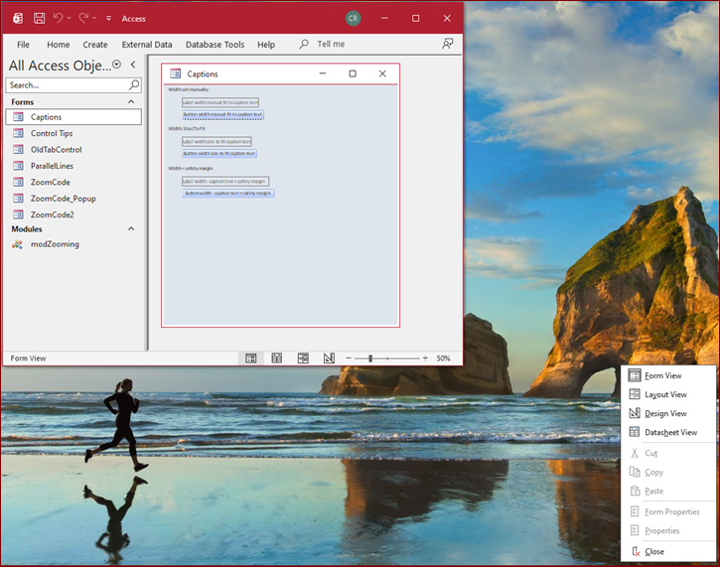Select the OldTabControl form
Image resolution: width=720 pixels, height=567 pixels.
coord(73,150)
